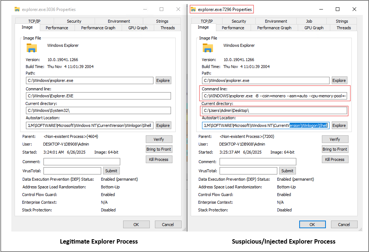Open GPU Graph tab in 7296 window
369x252 pixels.
point(314,28)
